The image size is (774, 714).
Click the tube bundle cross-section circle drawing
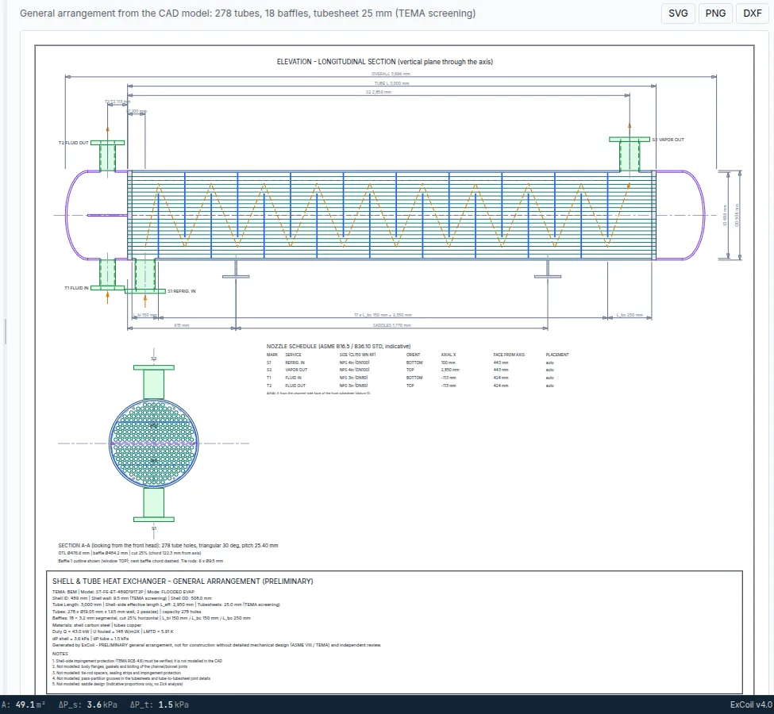pyautogui.click(x=153, y=443)
